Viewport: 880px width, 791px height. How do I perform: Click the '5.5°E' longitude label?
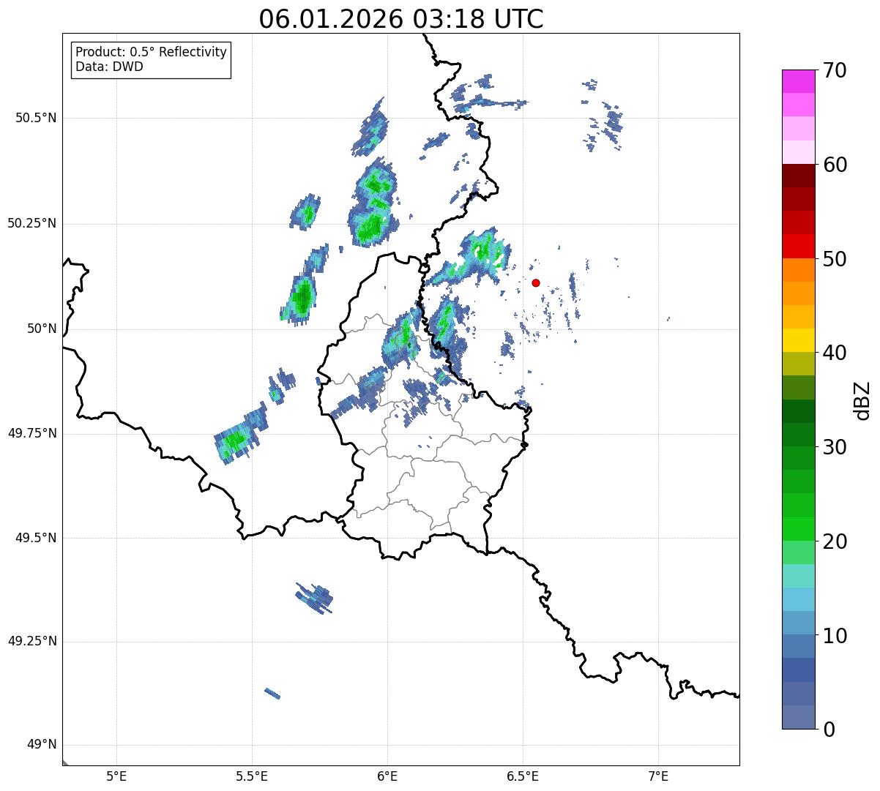[x=253, y=776]
